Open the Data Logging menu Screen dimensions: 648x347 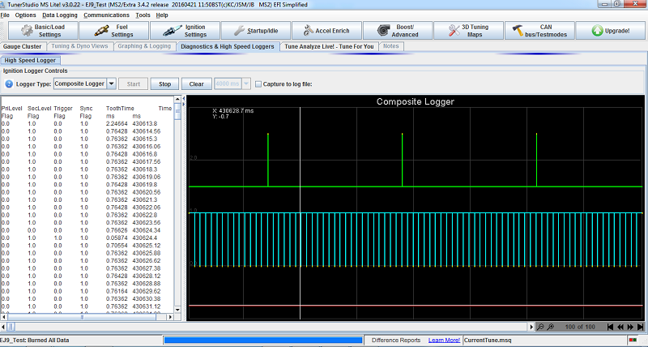click(x=60, y=15)
